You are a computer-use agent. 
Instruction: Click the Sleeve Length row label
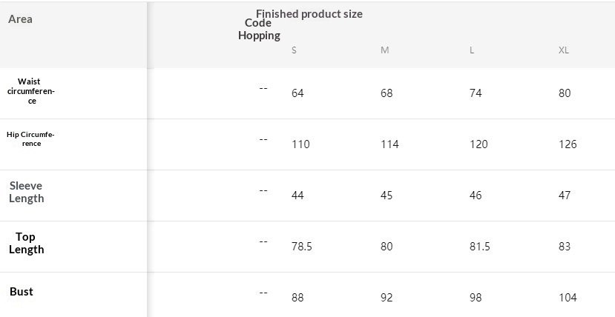point(26,192)
